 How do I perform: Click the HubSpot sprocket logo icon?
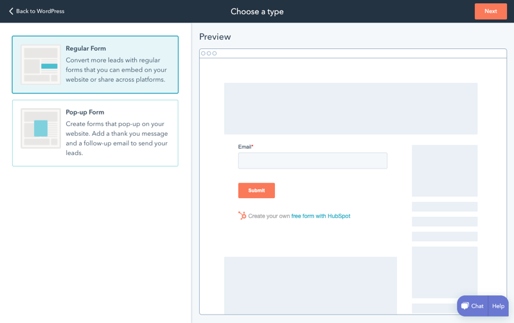coord(242,216)
